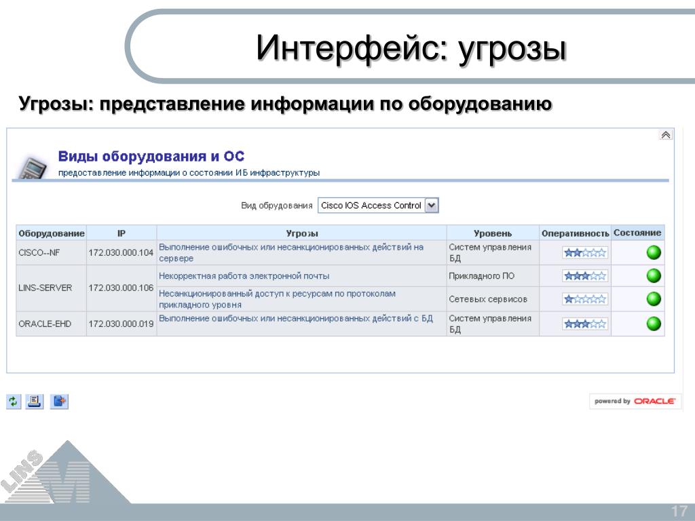The height and width of the screenshot is (521, 695).
Task: Click the star rating in ORACLE-EHD row
Action: (x=585, y=324)
